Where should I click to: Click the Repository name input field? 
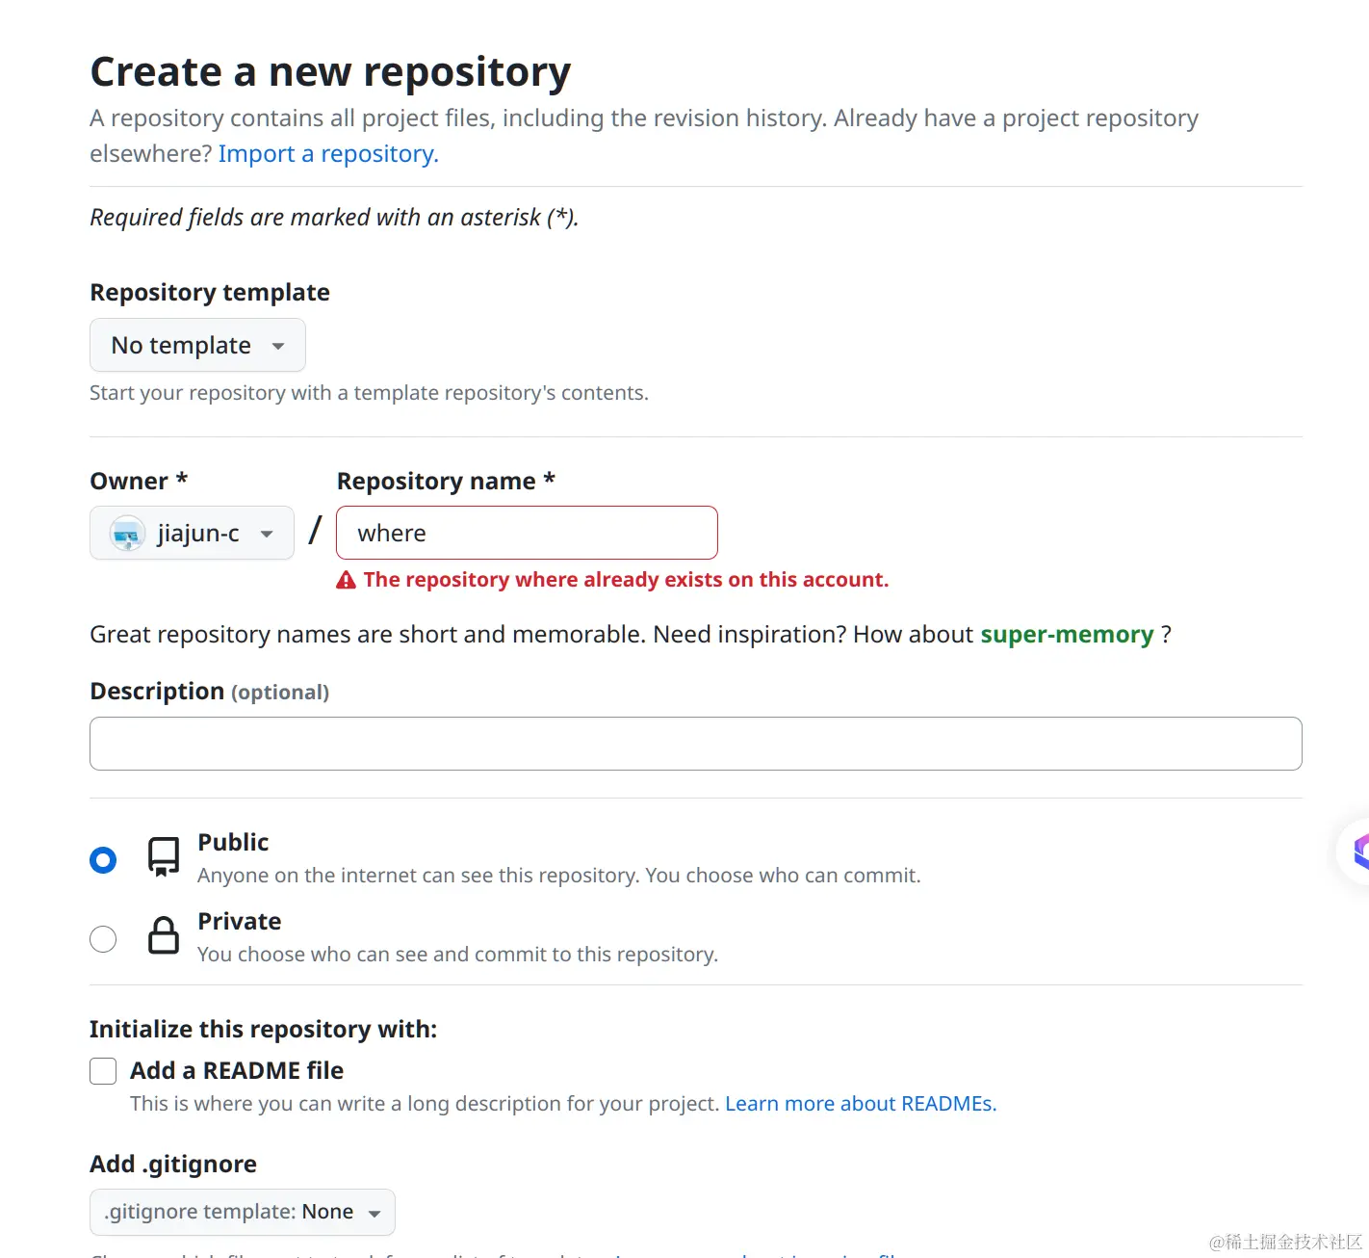[x=527, y=533]
